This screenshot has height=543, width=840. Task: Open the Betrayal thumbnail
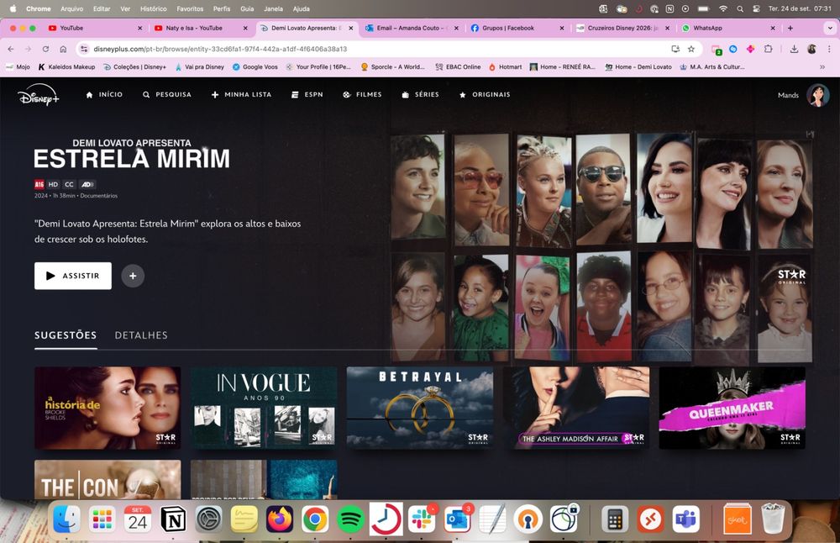pyautogui.click(x=420, y=408)
